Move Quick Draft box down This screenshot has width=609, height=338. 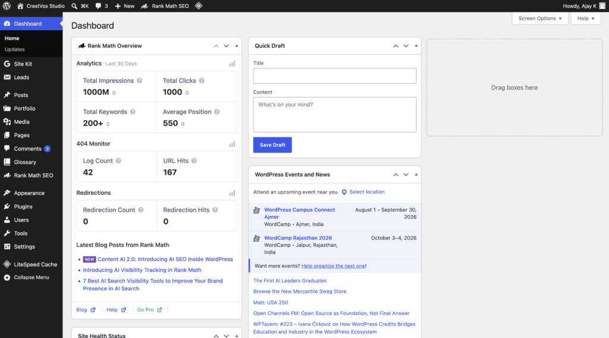pos(406,46)
